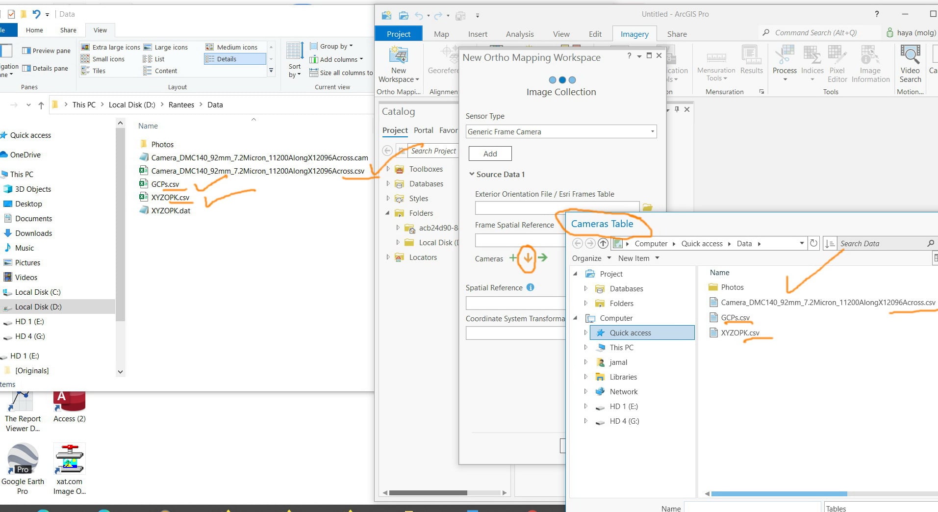Toggle the Details pane option
The height and width of the screenshot is (512, 938).
[x=45, y=68]
